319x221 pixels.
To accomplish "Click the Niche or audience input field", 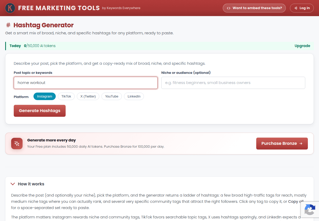I will pos(233,83).
